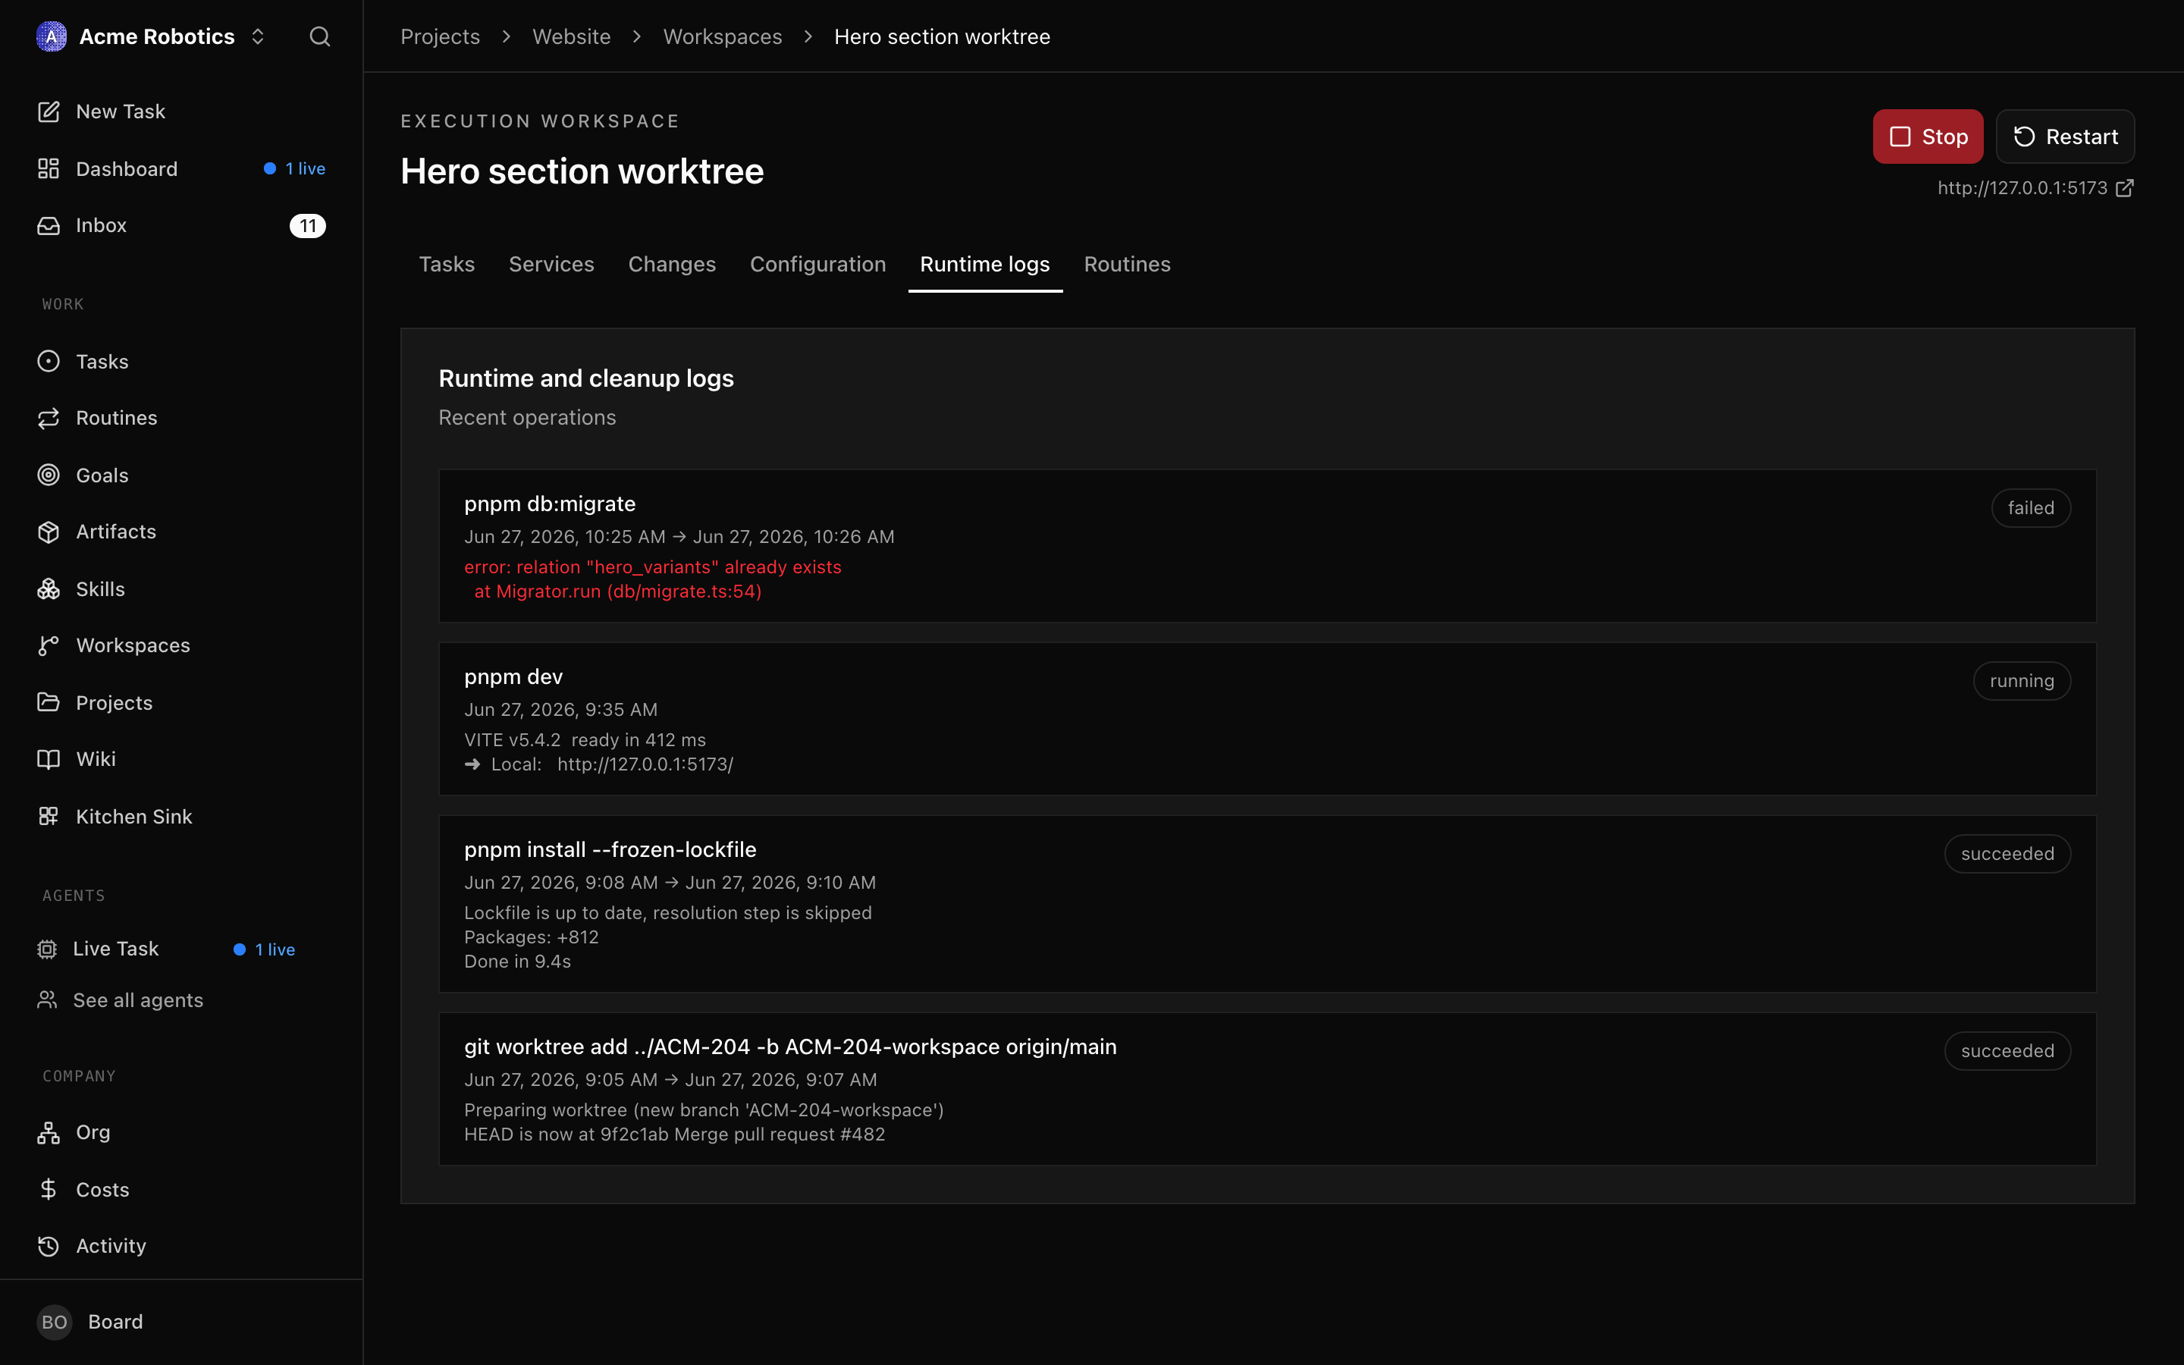Click the Restart button
2184x1365 pixels.
[x=2065, y=136]
